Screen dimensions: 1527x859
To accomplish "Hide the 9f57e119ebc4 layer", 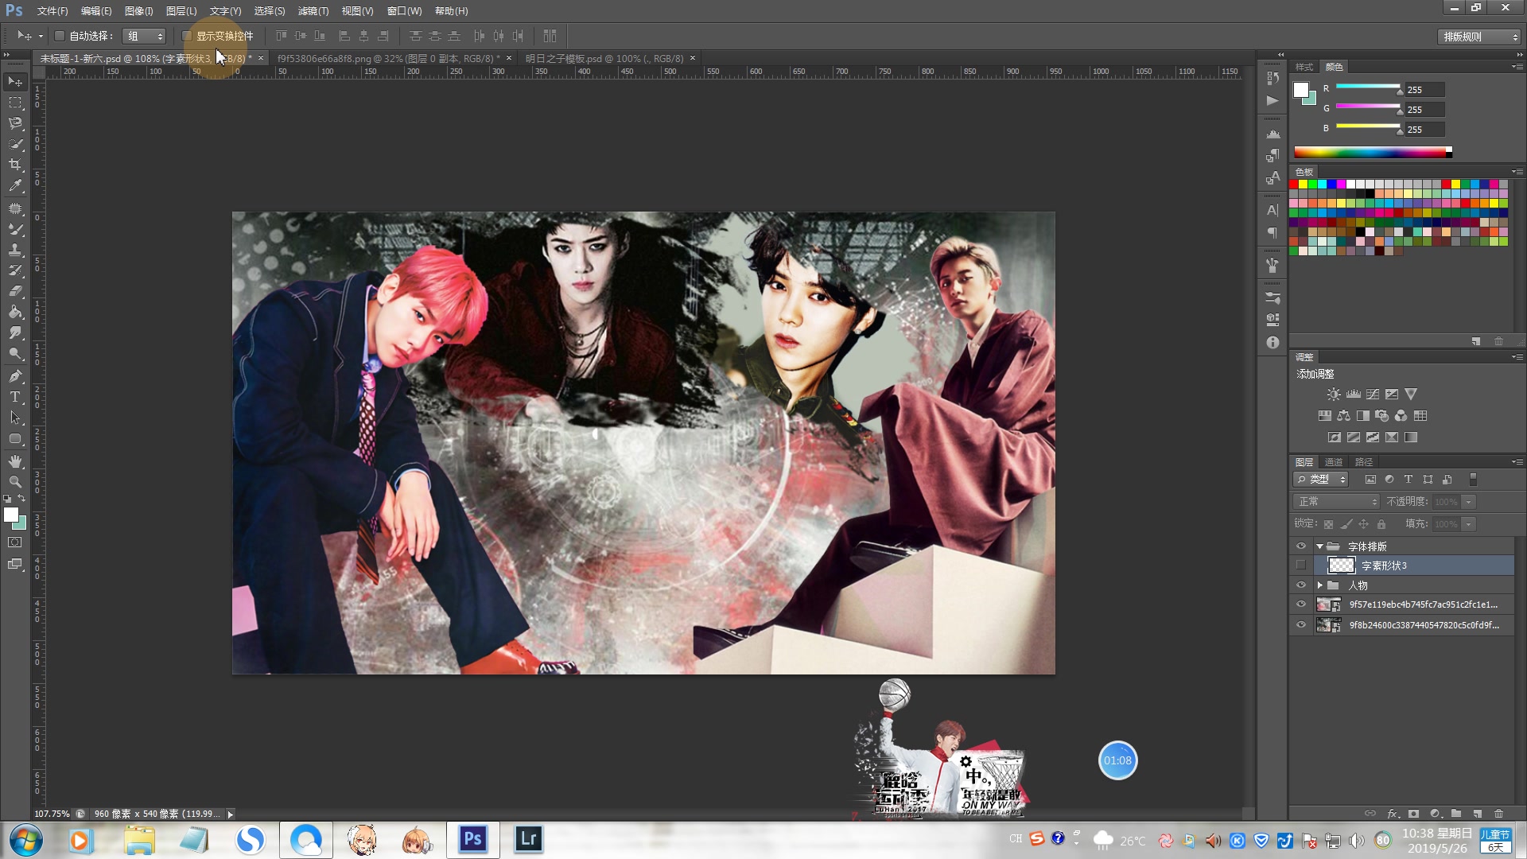I will click(1301, 604).
